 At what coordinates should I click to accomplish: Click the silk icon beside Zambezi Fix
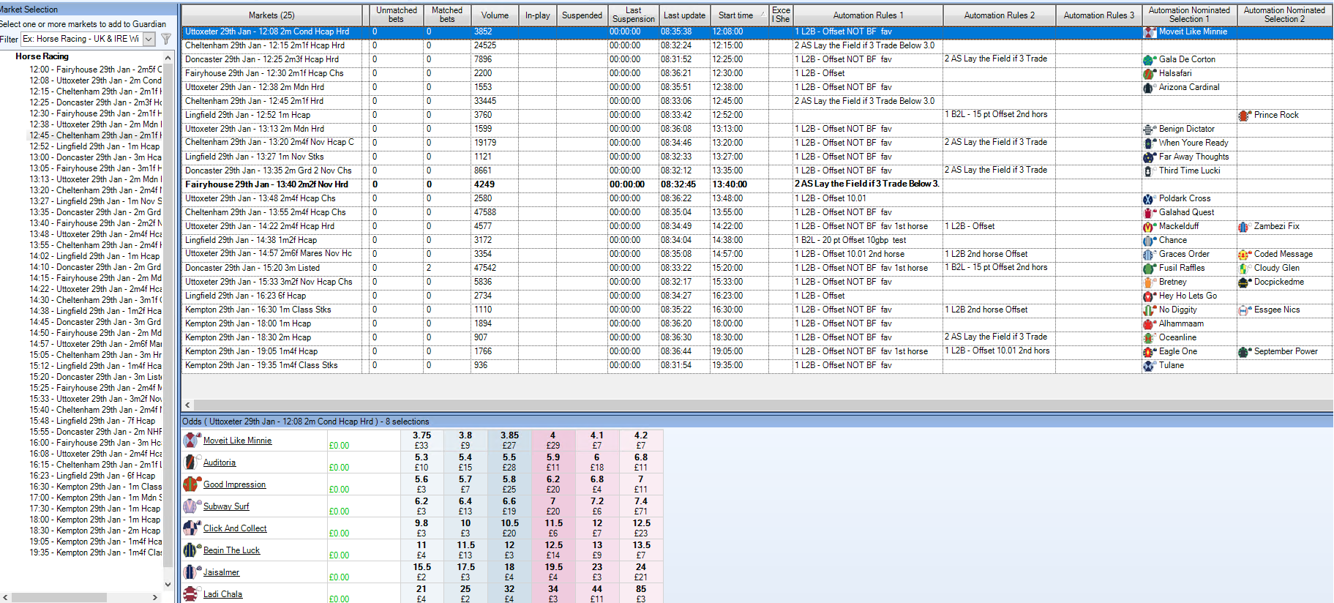[1244, 227]
